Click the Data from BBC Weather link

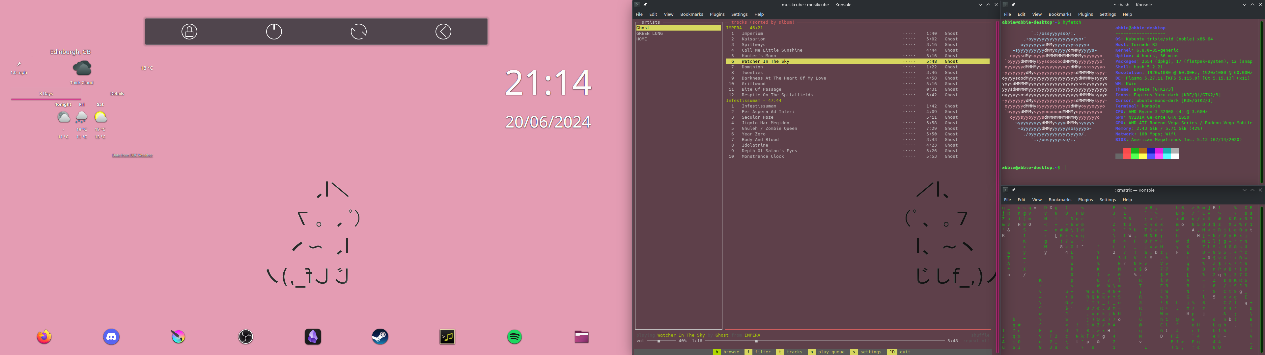tap(132, 155)
